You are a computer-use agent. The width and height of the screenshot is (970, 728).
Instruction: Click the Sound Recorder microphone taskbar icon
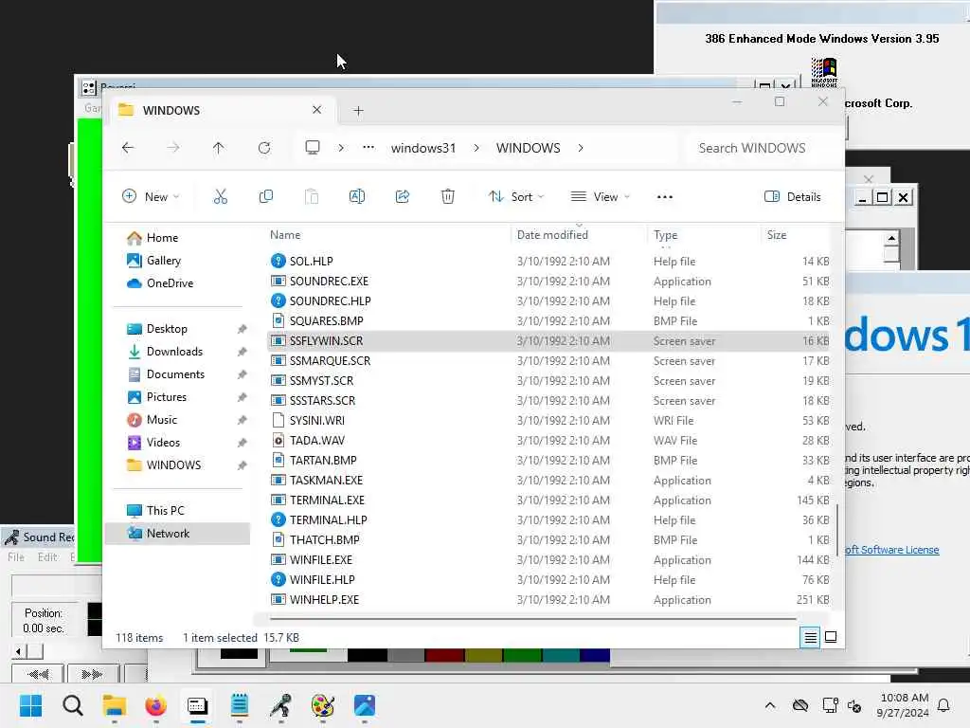point(280,705)
